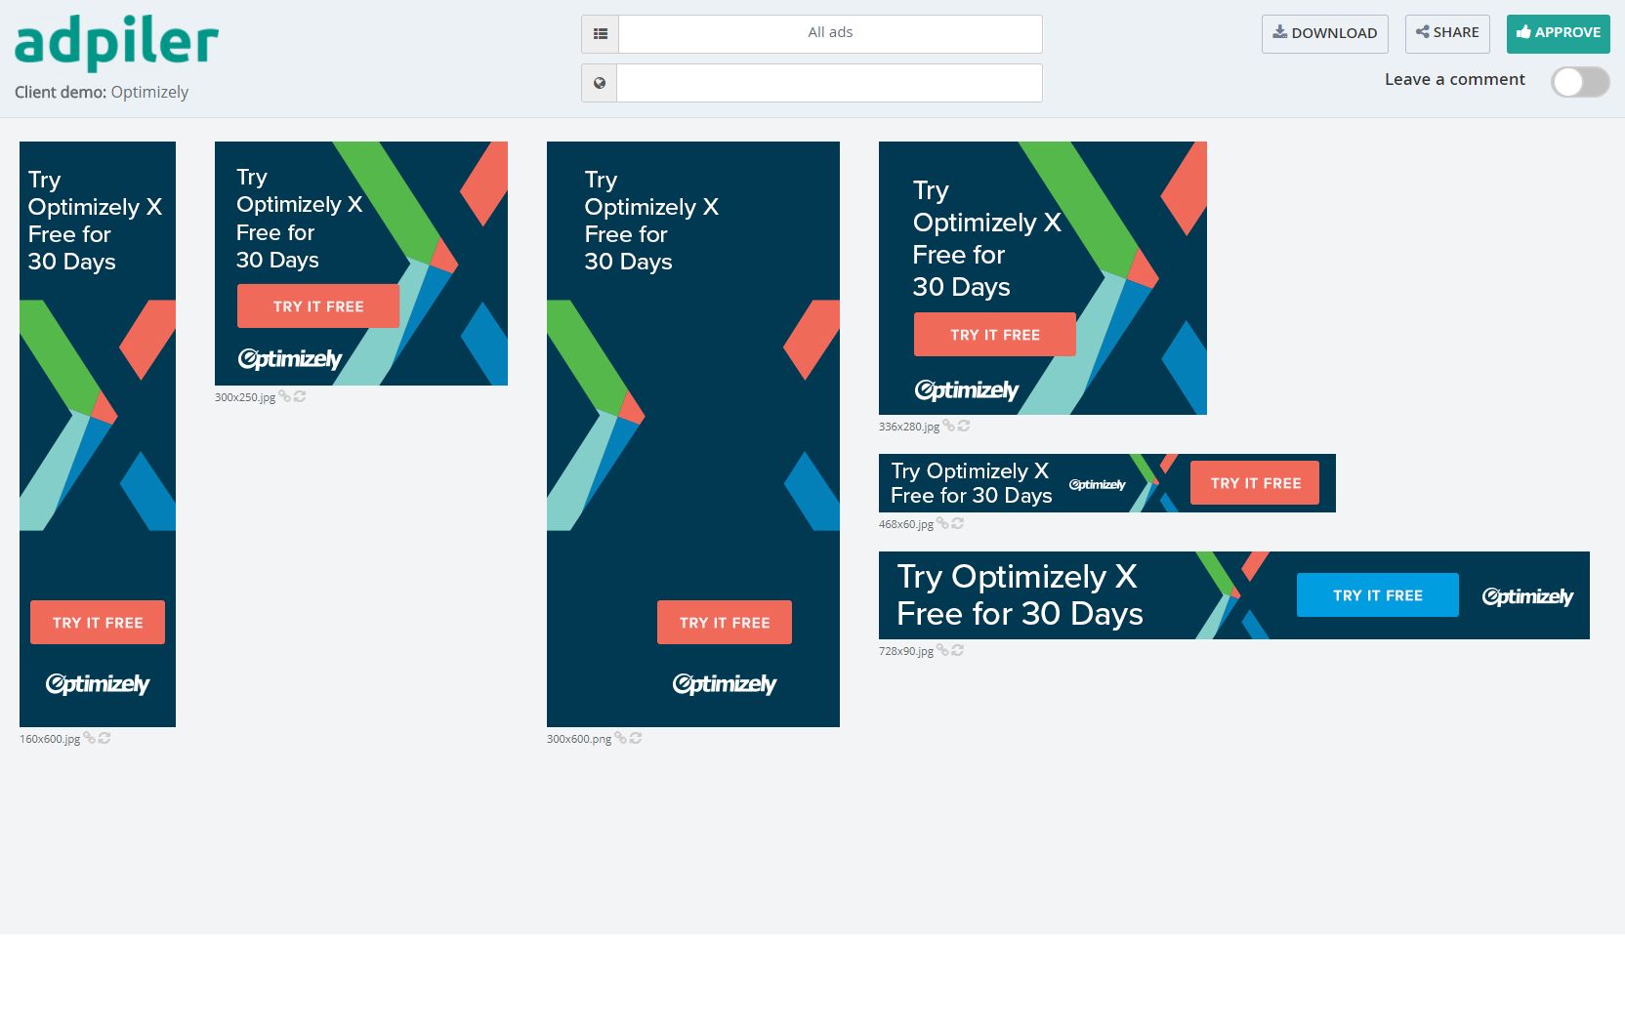Reload the 300x600.png banner
The width and height of the screenshot is (1625, 1020).
tap(635, 739)
